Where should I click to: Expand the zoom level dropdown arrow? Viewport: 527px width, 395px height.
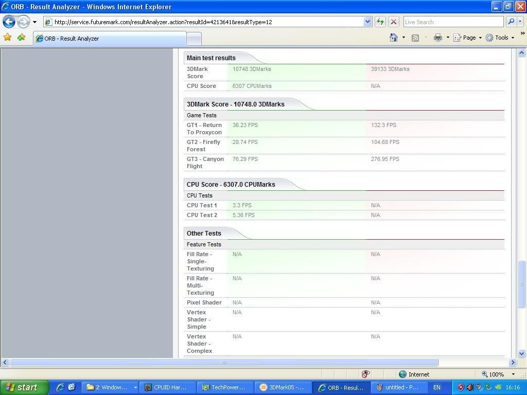[513, 374]
